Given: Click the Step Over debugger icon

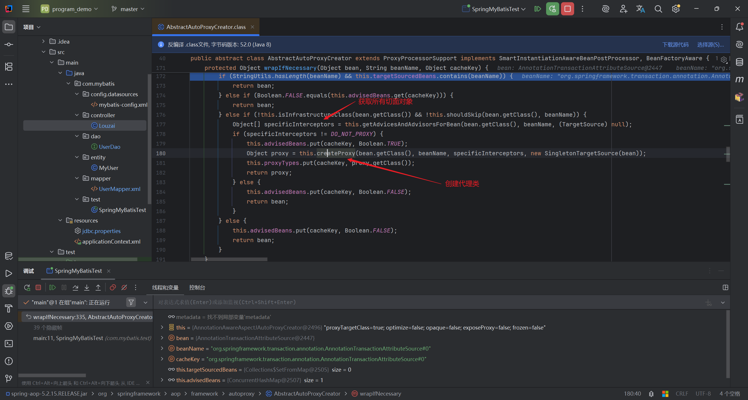Looking at the screenshot, I should tap(75, 287).
